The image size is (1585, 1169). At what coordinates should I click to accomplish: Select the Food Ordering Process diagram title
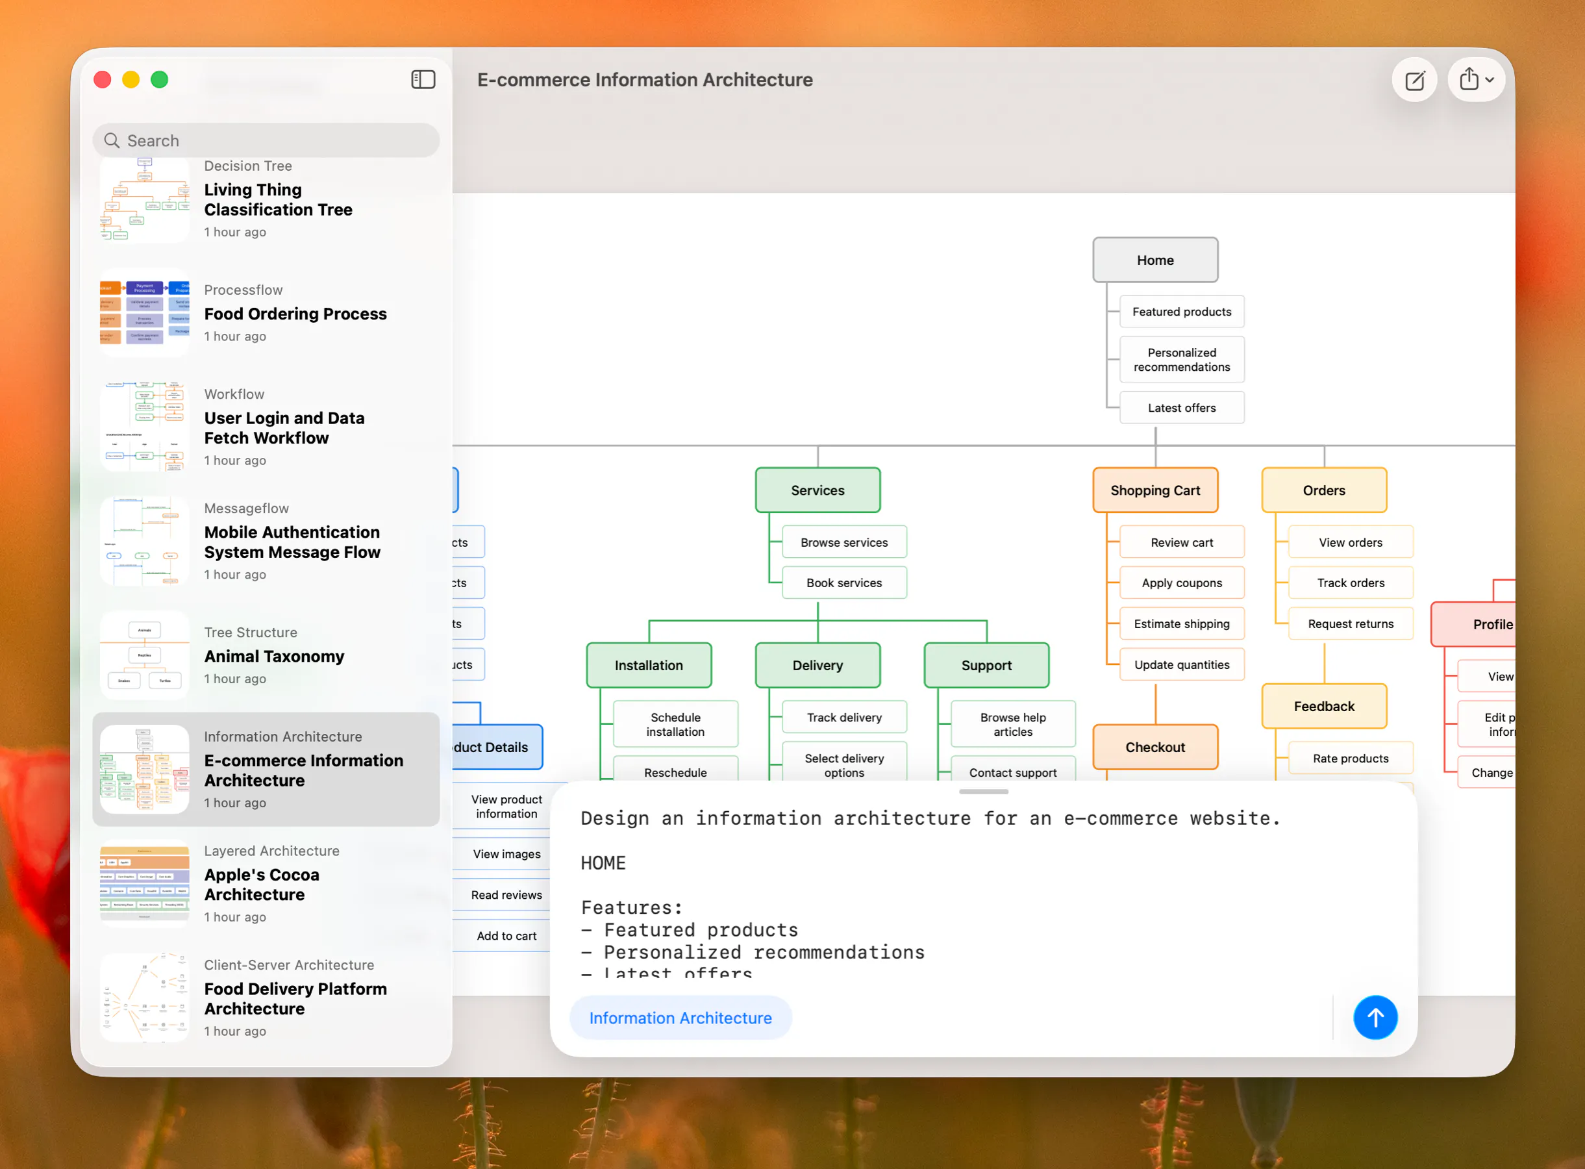pyautogui.click(x=296, y=314)
